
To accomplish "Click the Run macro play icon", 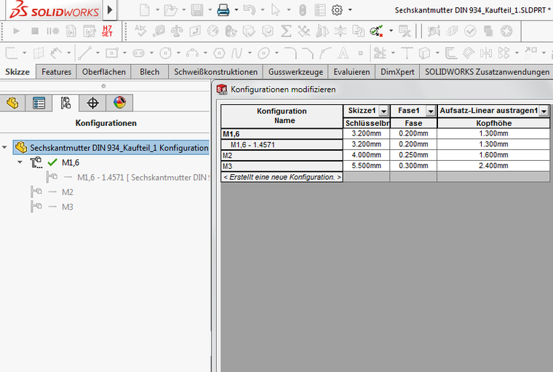I will coord(16,31).
